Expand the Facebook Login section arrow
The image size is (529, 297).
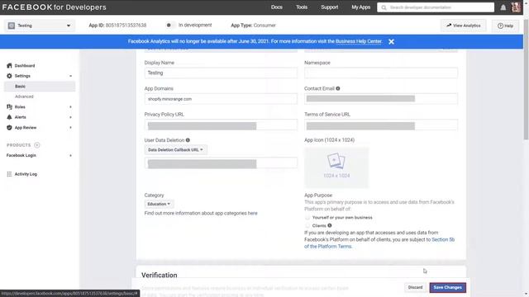(x=70, y=156)
